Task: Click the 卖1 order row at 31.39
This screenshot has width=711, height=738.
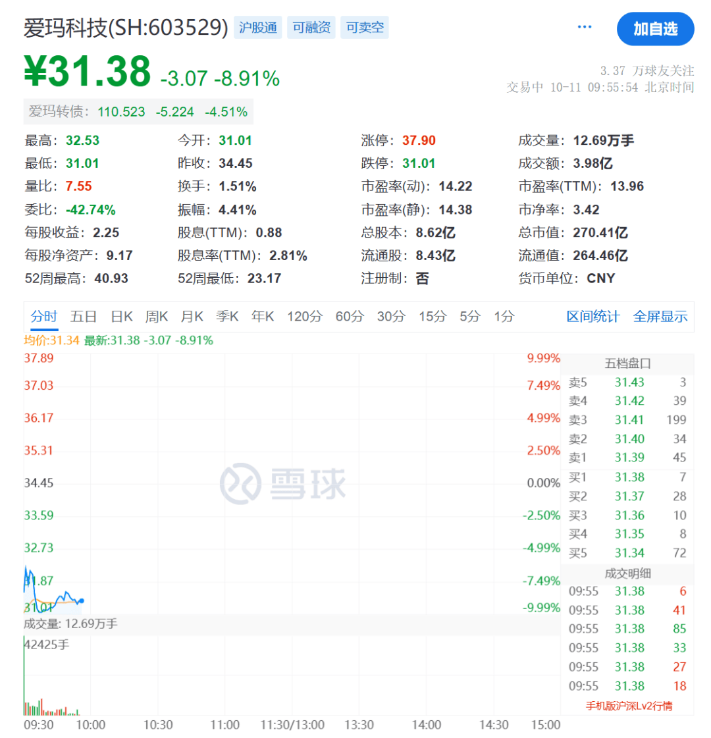Action: click(627, 458)
